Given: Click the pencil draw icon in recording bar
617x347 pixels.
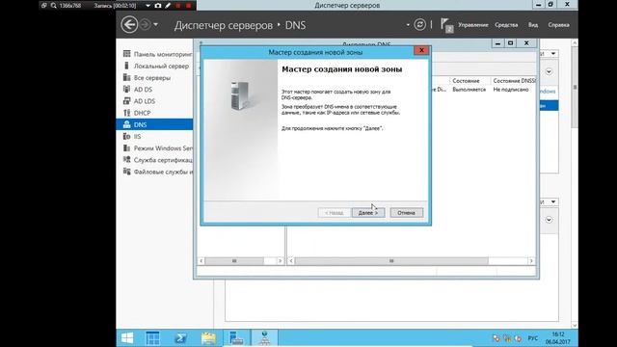Looking at the screenshot, I should point(168,6).
